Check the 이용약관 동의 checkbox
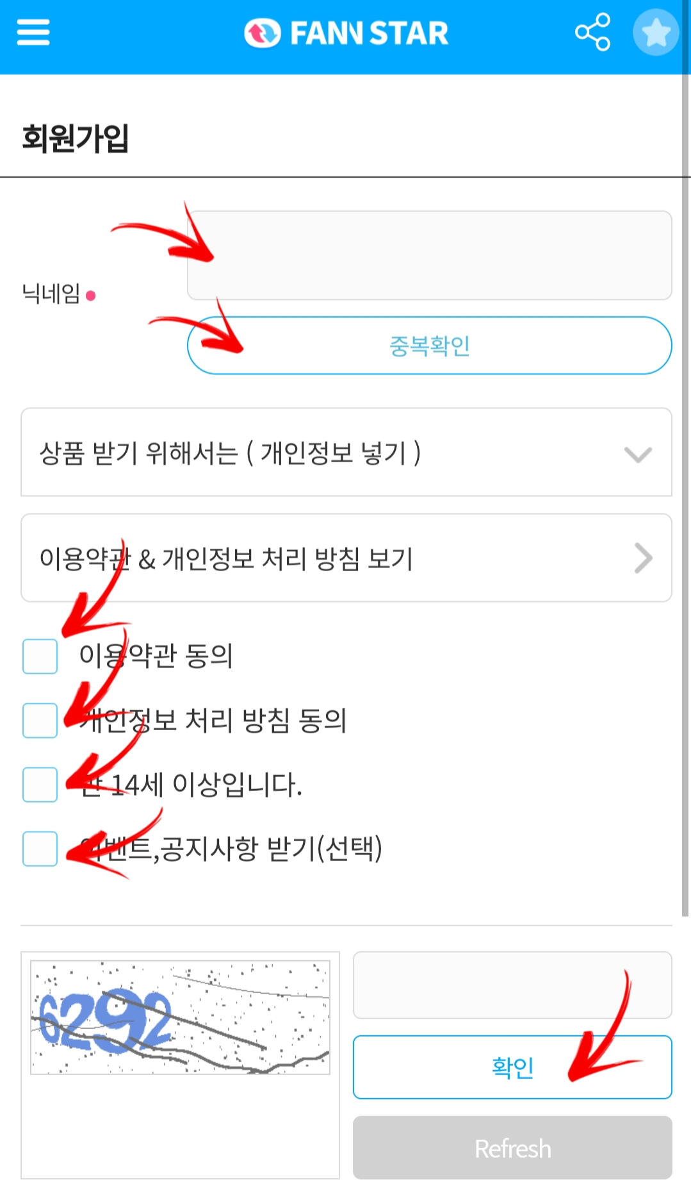Image resolution: width=691 pixels, height=1193 pixels. 40,656
